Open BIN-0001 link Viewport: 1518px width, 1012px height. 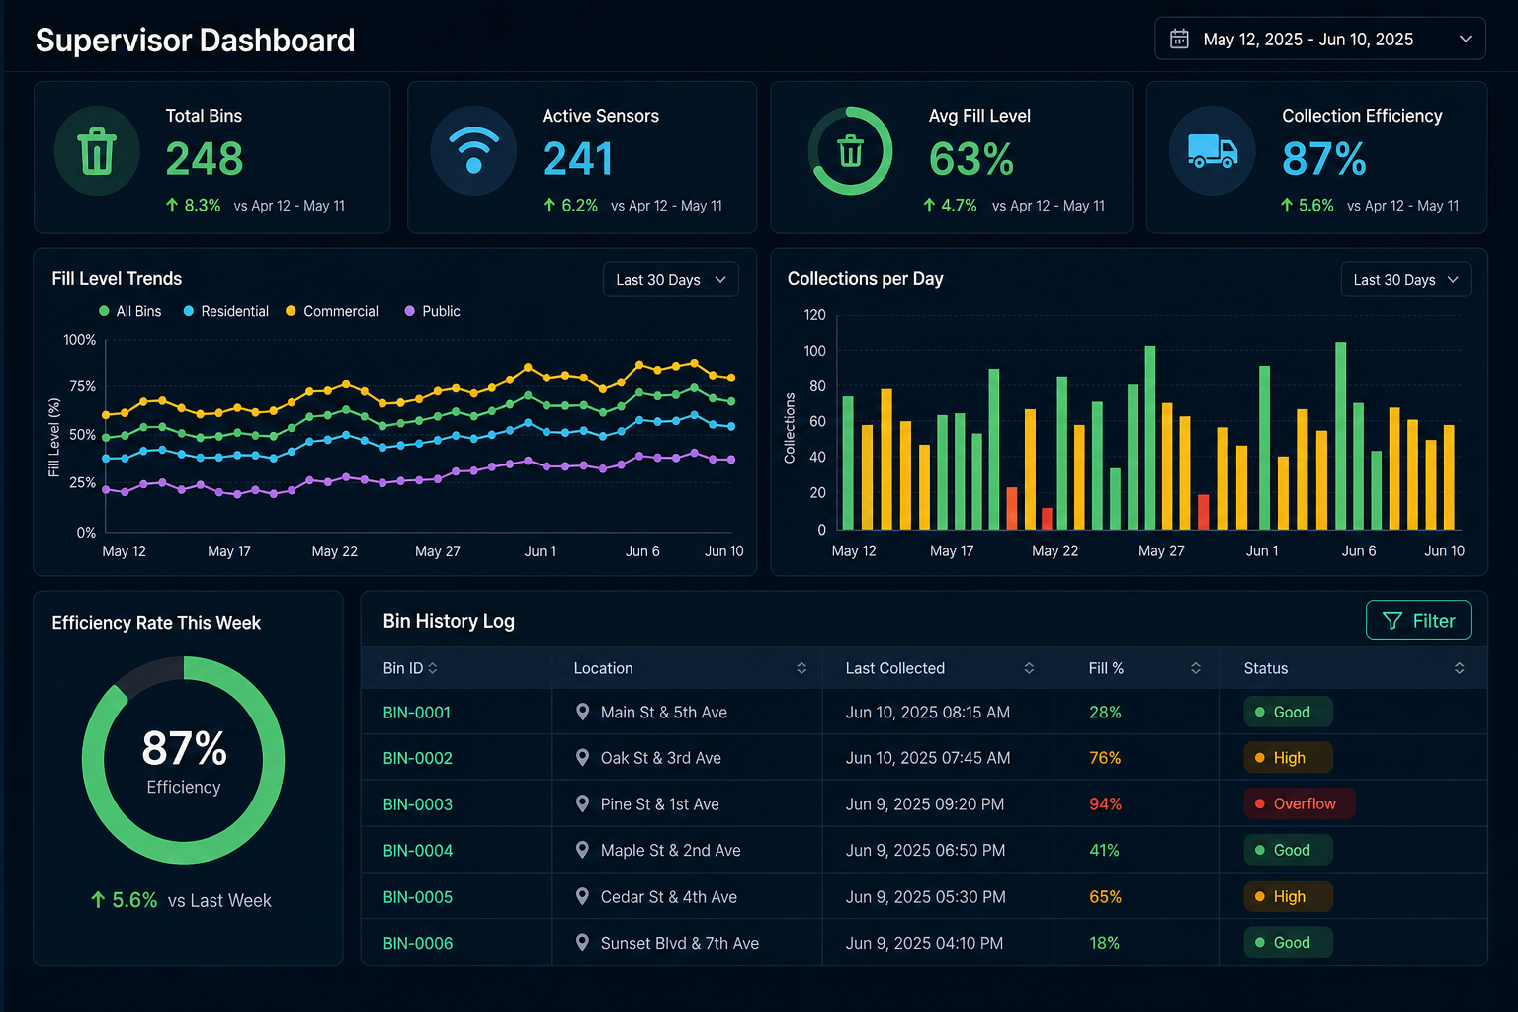(417, 712)
